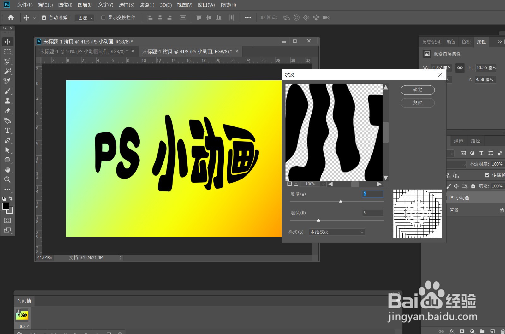
Task: Select the Zoom tool
Action: 8,179
